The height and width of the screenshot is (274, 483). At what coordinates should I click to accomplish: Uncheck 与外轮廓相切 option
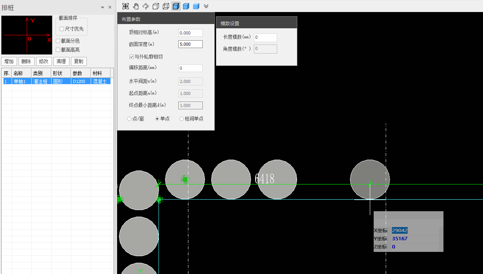(x=132, y=57)
